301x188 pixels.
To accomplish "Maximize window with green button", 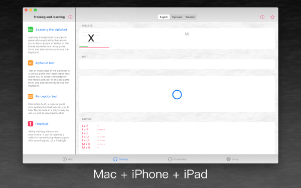I will [35, 10].
